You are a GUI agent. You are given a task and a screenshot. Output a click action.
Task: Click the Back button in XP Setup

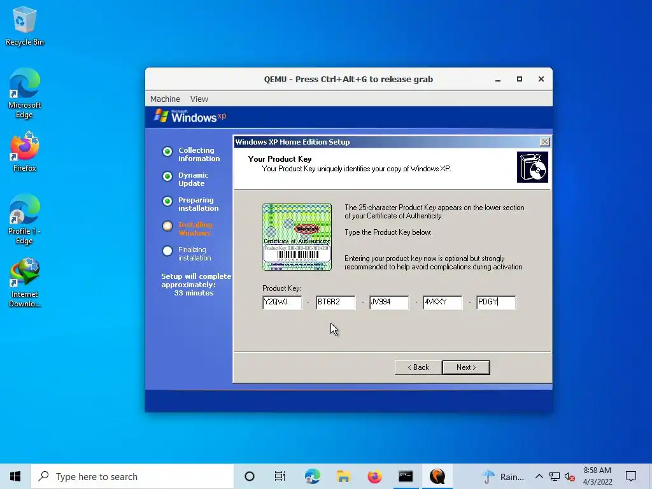[418, 367]
